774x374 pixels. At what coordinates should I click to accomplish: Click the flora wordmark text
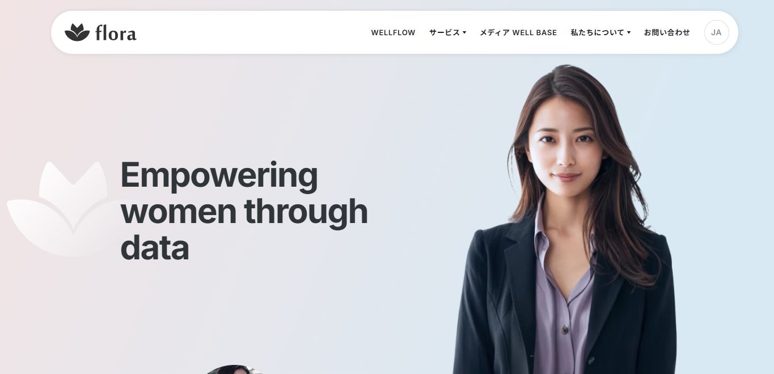[x=116, y=33]
